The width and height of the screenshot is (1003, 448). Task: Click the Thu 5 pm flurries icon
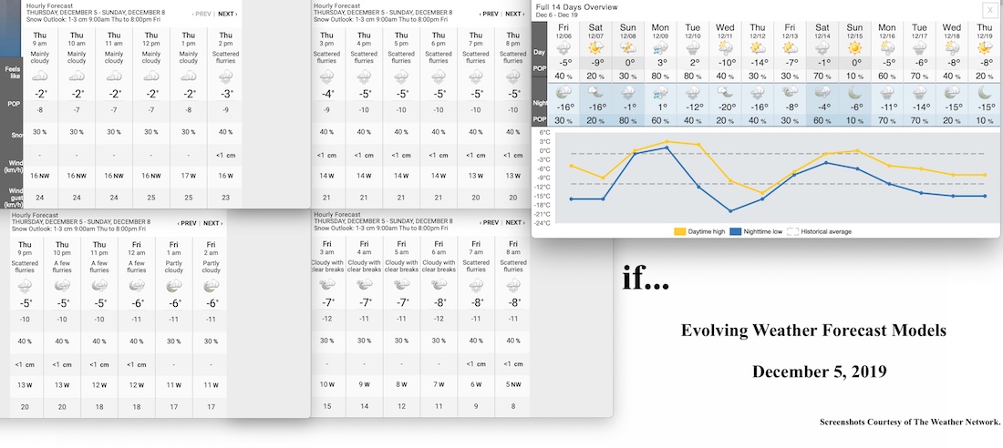point(401,77)
